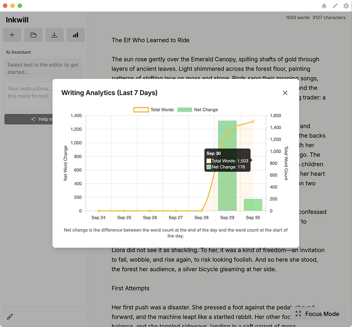Click the Sep 24 data point on line

coord(98,211)
